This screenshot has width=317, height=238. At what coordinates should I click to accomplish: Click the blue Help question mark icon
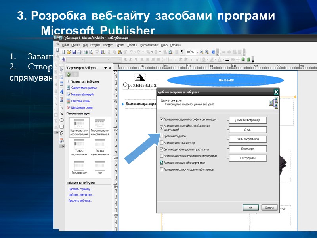coord(213,52)
